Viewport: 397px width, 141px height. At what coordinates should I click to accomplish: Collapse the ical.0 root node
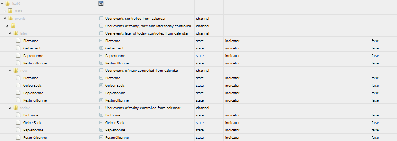point(2,3)
